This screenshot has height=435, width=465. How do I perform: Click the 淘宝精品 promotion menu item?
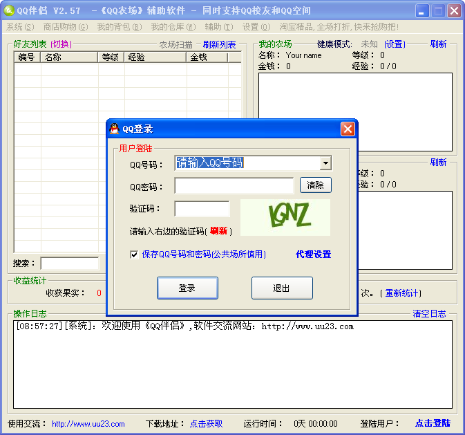(339, 27)
